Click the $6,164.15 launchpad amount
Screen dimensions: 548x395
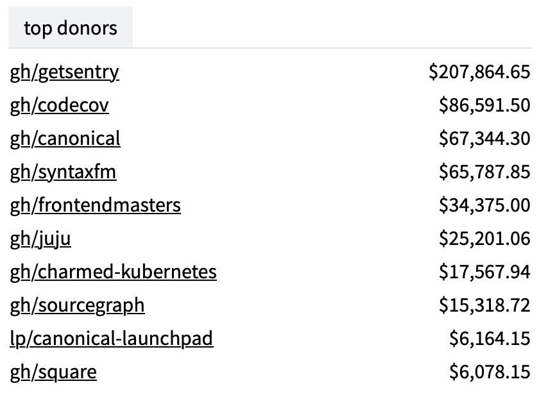490,339
